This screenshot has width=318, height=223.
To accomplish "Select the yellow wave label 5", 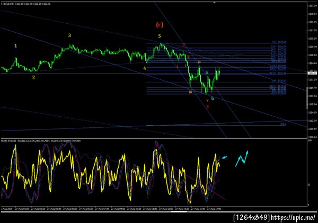I will click(x=160, y=36).
